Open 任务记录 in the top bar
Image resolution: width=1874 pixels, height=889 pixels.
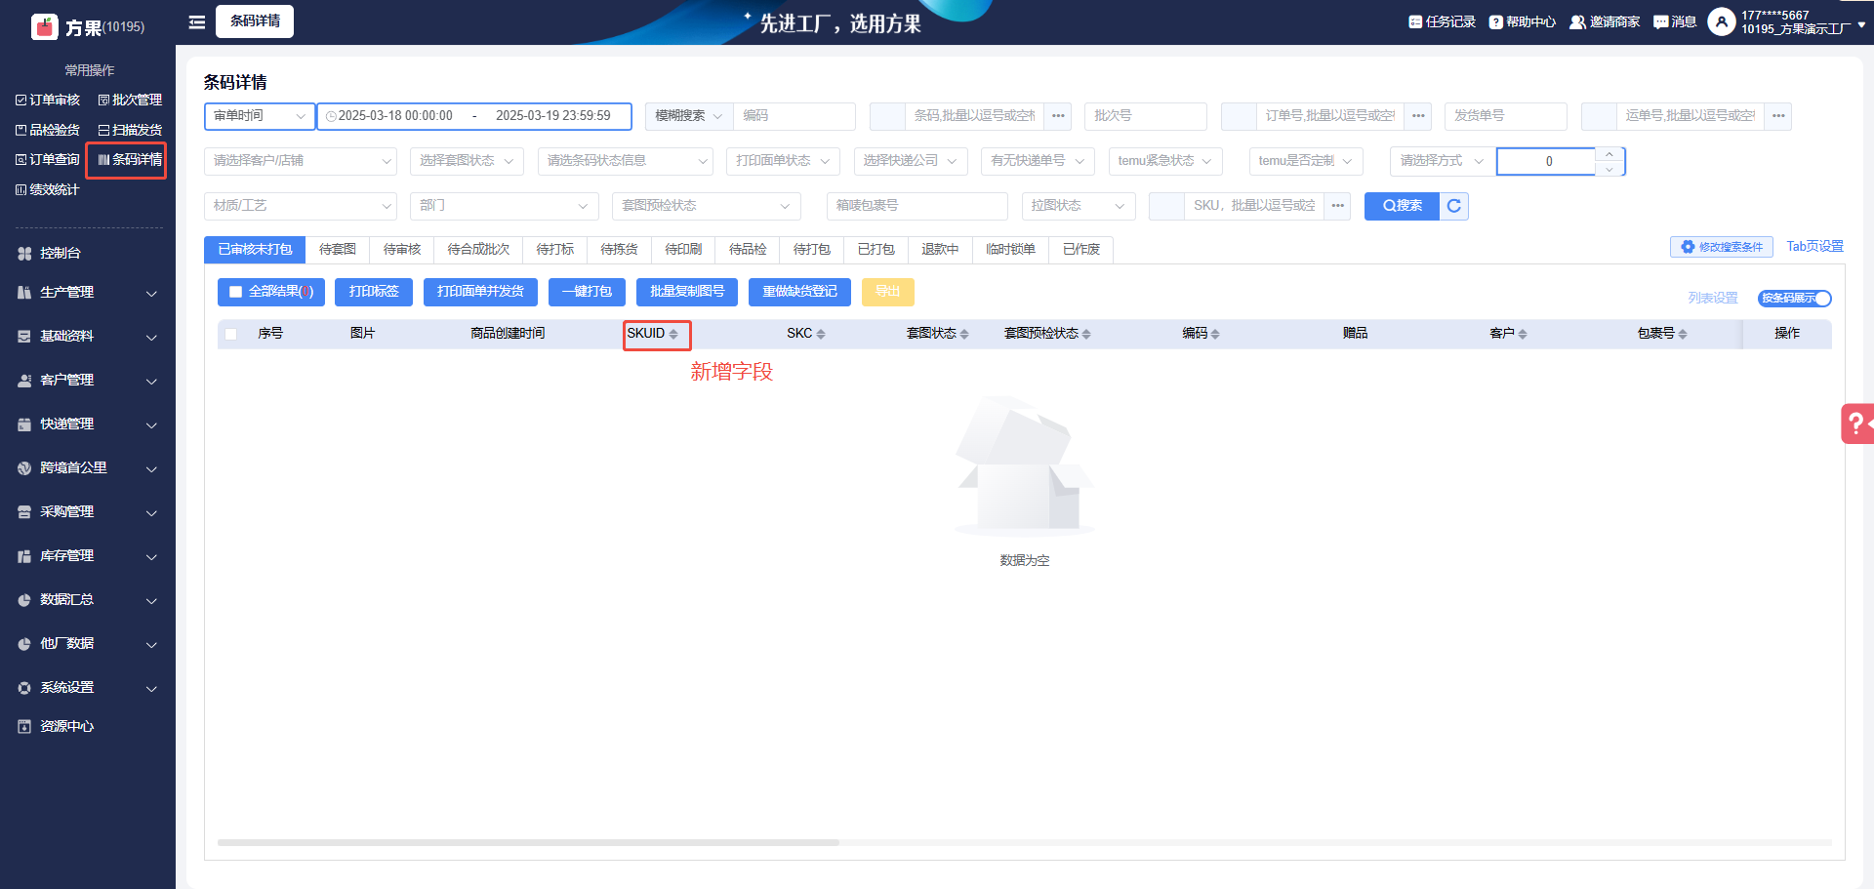tap(1442, 21)
